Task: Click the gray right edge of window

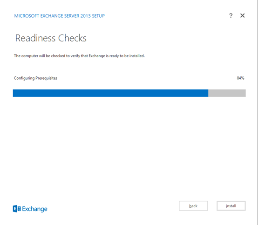Action: [258, 112]
